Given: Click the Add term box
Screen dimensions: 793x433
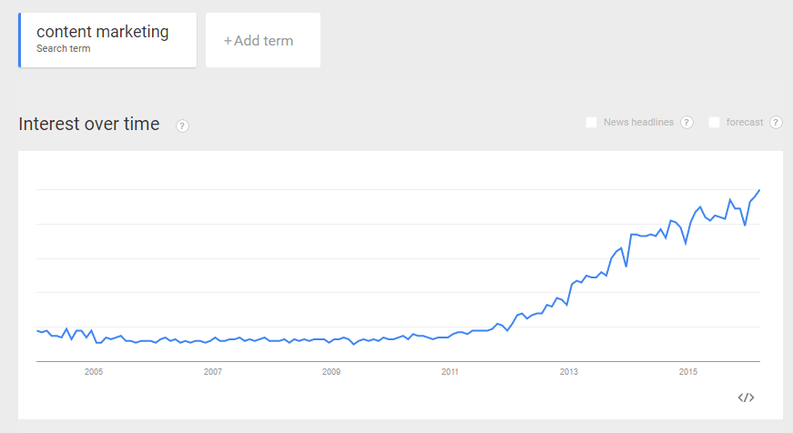Looking at the screenshot, I should [263, 40].
